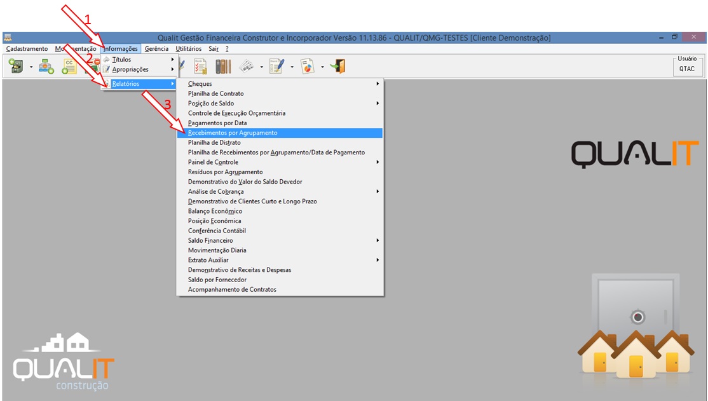
Task: Open the Gerência menu
Action: (x=156, y=49)
